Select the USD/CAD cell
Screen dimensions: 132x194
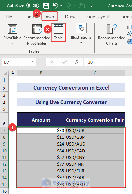coord(95,151)
